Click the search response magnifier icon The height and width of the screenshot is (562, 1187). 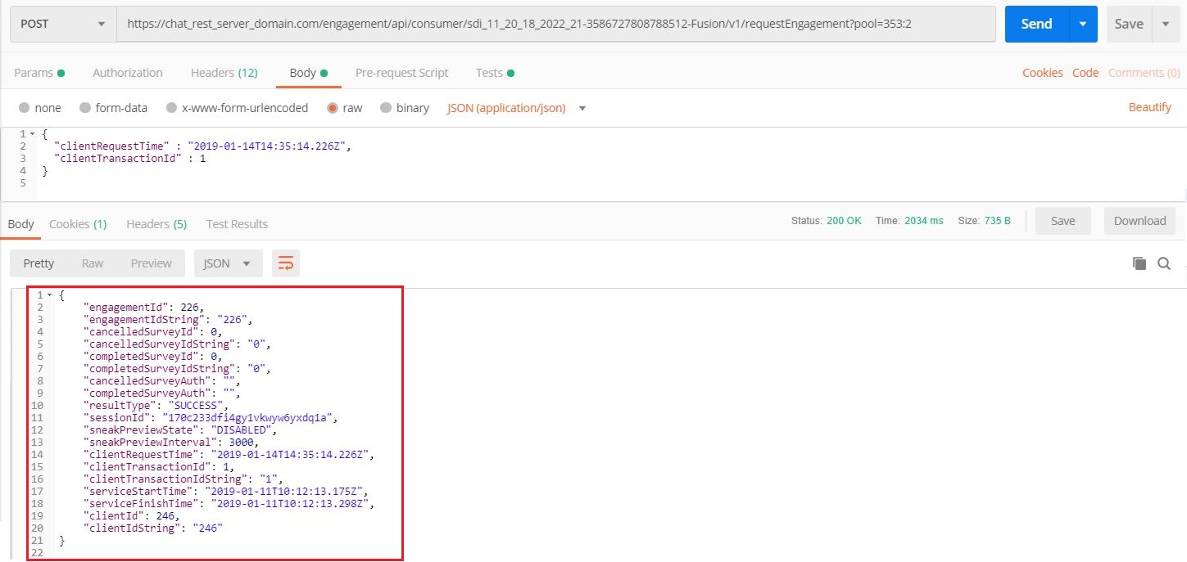1163,263
